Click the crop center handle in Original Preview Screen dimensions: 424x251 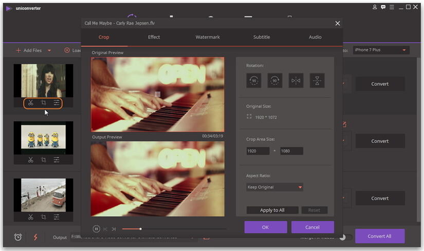[x=158, y=94]
